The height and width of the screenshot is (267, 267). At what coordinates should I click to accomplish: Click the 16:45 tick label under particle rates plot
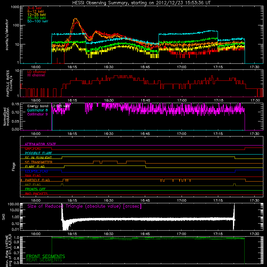pyautogui.click(x=145, y=100)
